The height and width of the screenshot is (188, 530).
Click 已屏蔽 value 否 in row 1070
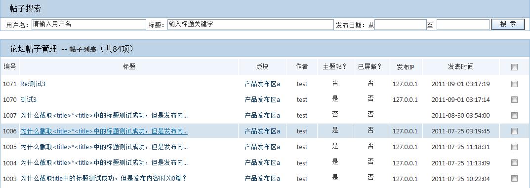pos(370,99)
